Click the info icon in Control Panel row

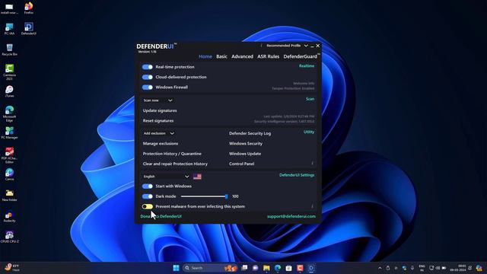(x=312, y=163)
